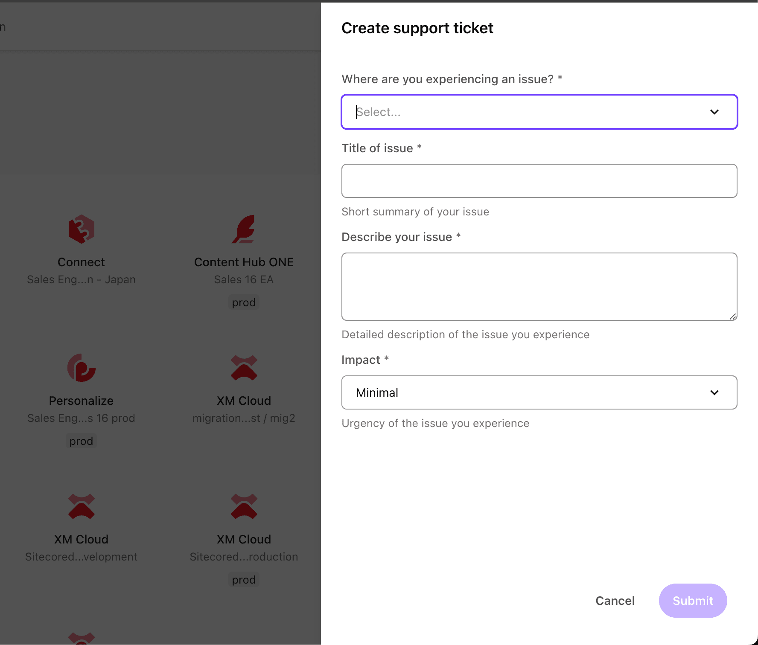Click the Content Hub ONE title
Screen dimensions: 758x645
point(244,262)
